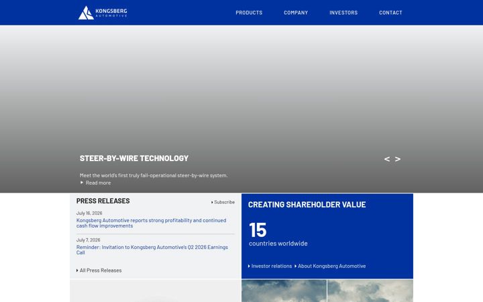Open the Products menu
Viewport: 483px width, 302px height.
click(249, 13)
